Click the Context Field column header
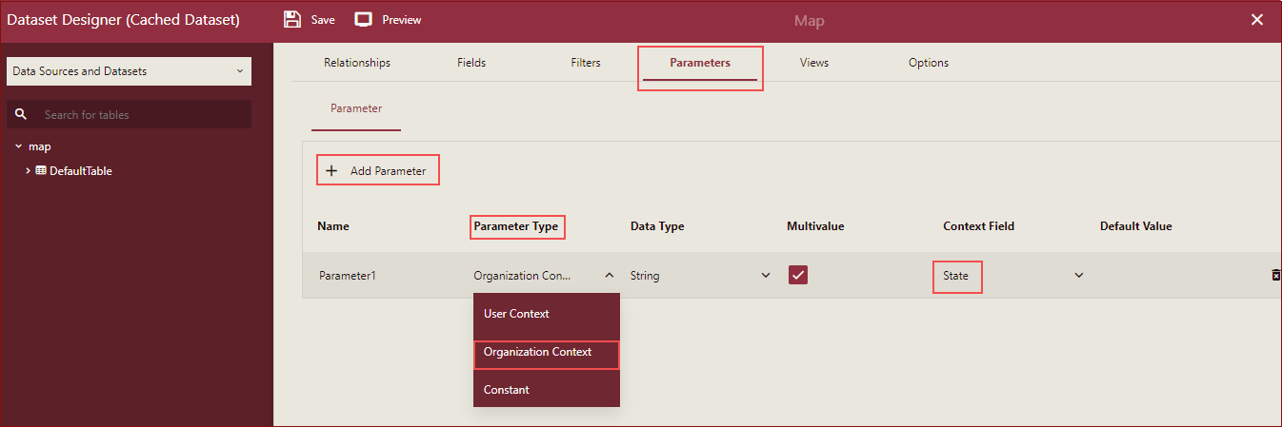This screenshot has height=427, width=1282. pos(979,226)
